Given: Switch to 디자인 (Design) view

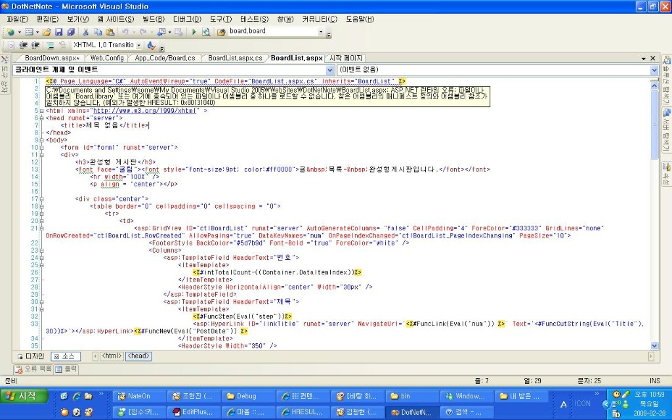Looking at the screenshot, I should click(x=31, y=356).
